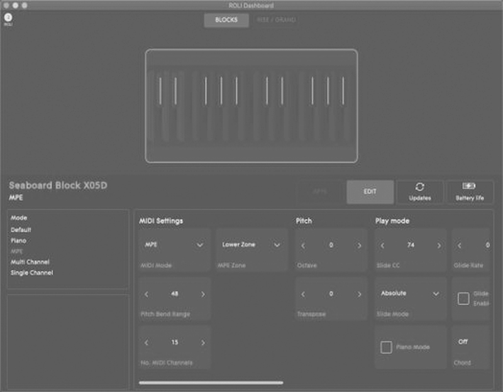Click the MIDI Channels value 15
The image size is (503, 392).
pyautogui.click(x=175, y=342)
